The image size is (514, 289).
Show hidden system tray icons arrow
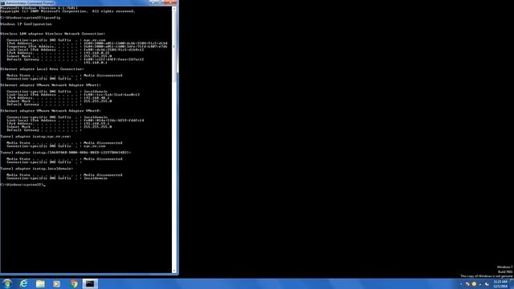tap(460, 284)
